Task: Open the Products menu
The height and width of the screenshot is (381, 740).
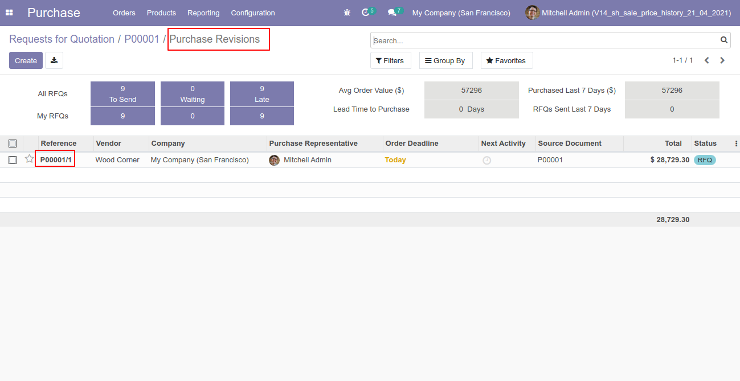Action: point(161,13)
